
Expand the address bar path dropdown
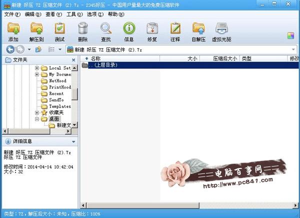(x=293, y=49)
